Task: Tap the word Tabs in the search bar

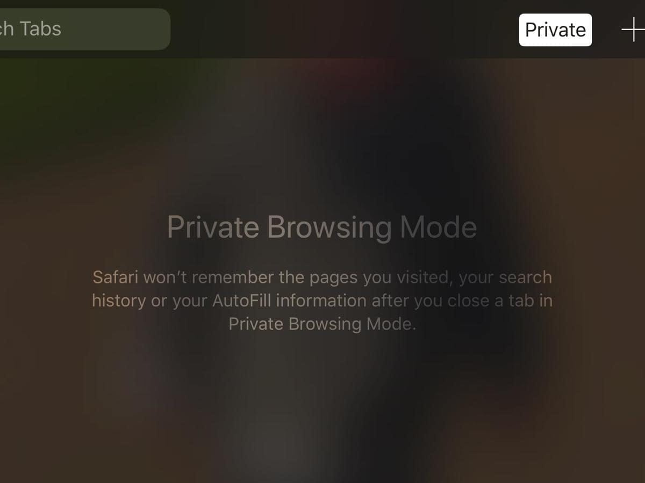Action: [40, 29]
